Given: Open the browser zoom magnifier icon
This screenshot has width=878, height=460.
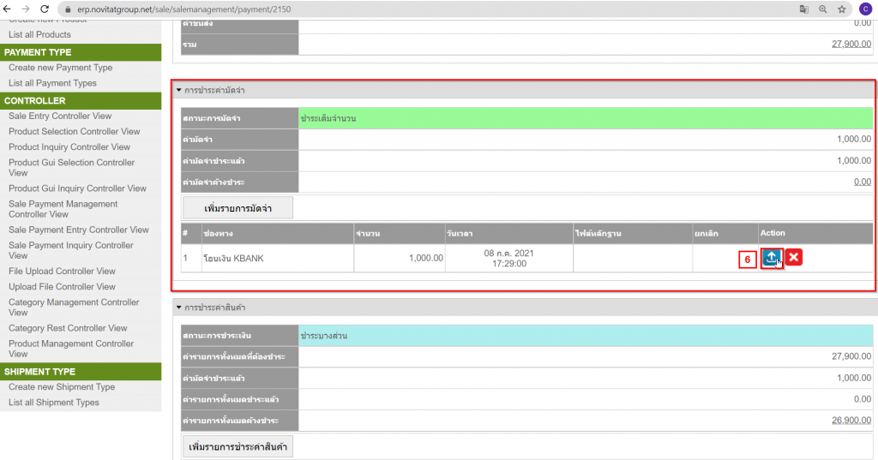Looking at the screenshot, I should 822,9.
